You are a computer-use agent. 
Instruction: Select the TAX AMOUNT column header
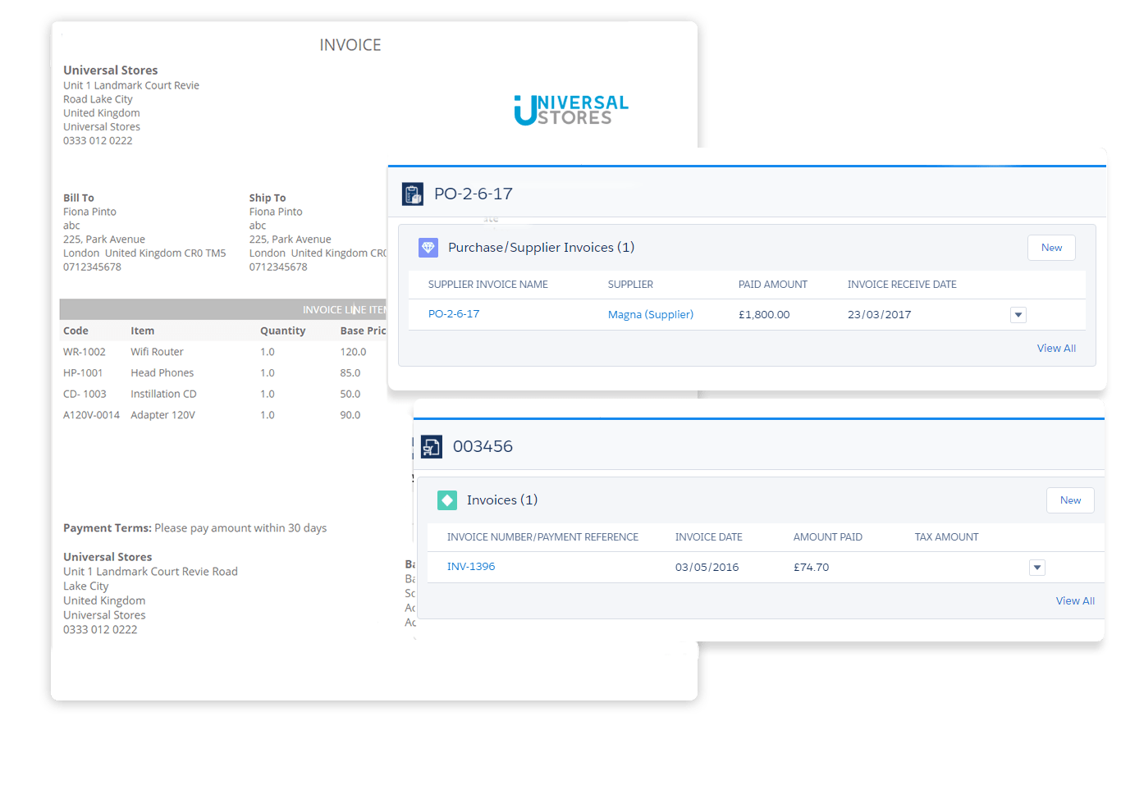click(x=947, y=537)
